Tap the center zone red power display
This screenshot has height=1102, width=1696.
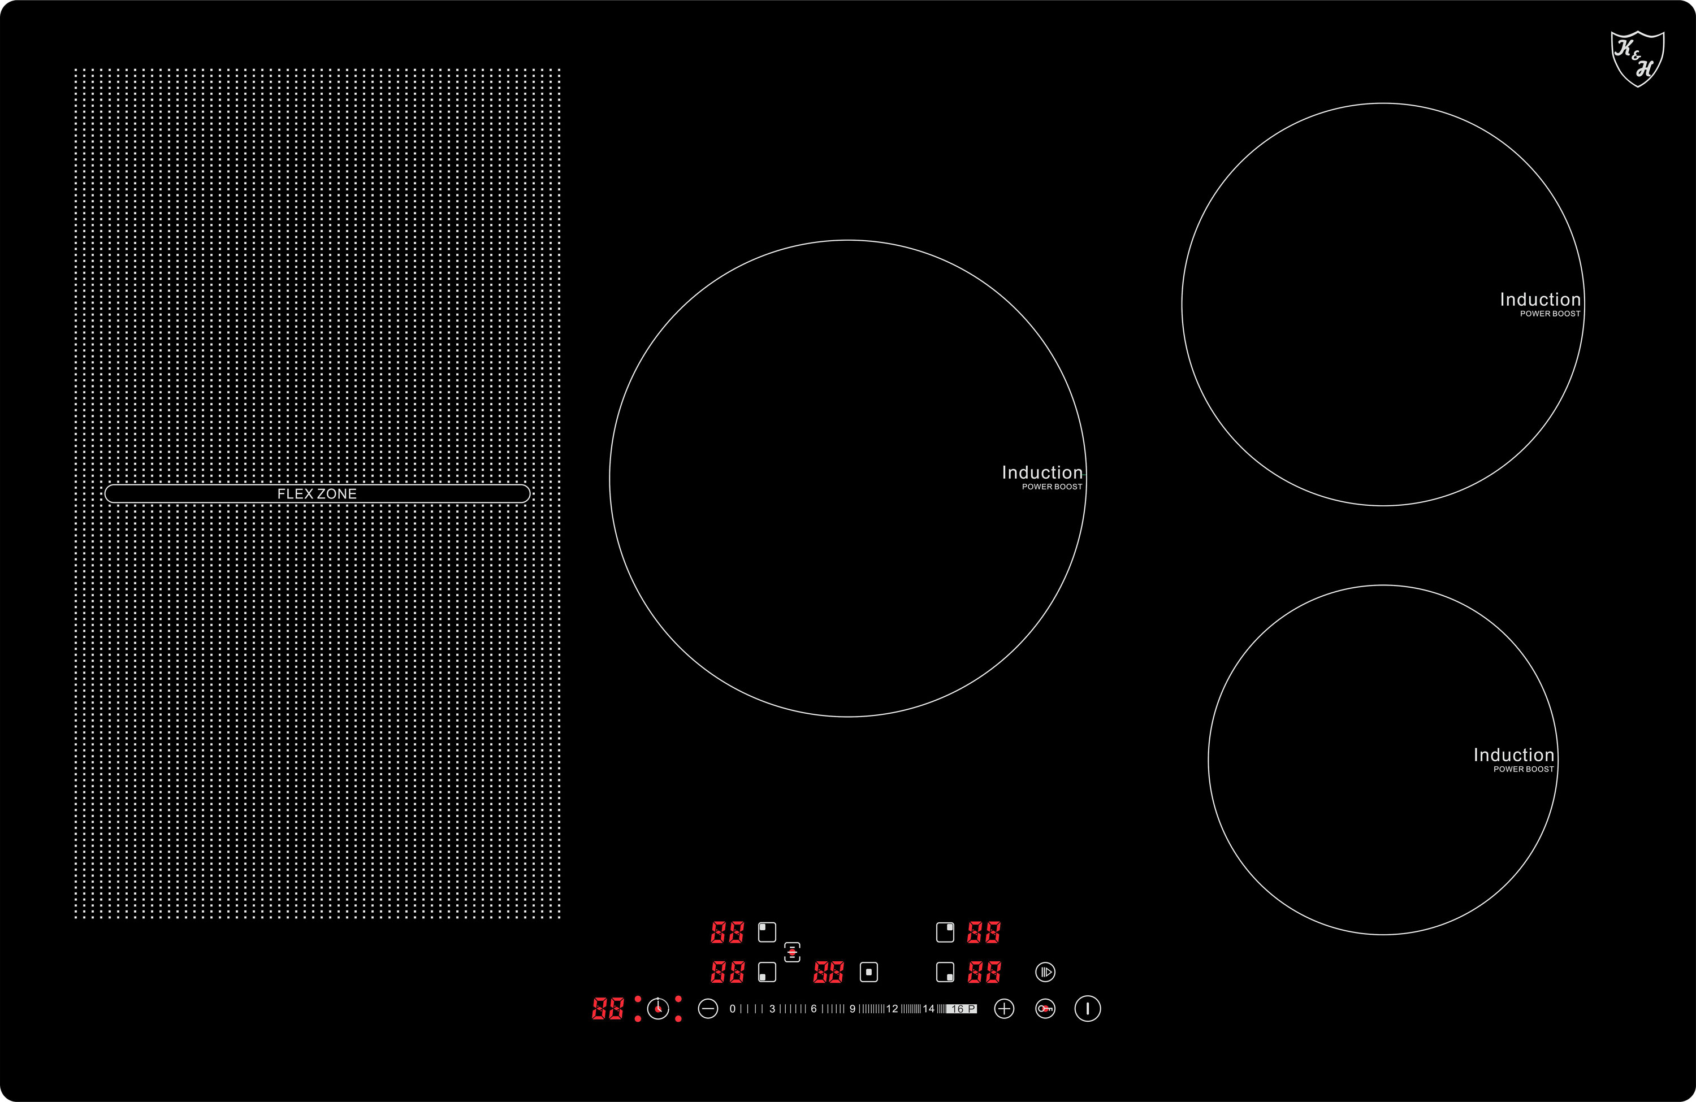(828, 971)
